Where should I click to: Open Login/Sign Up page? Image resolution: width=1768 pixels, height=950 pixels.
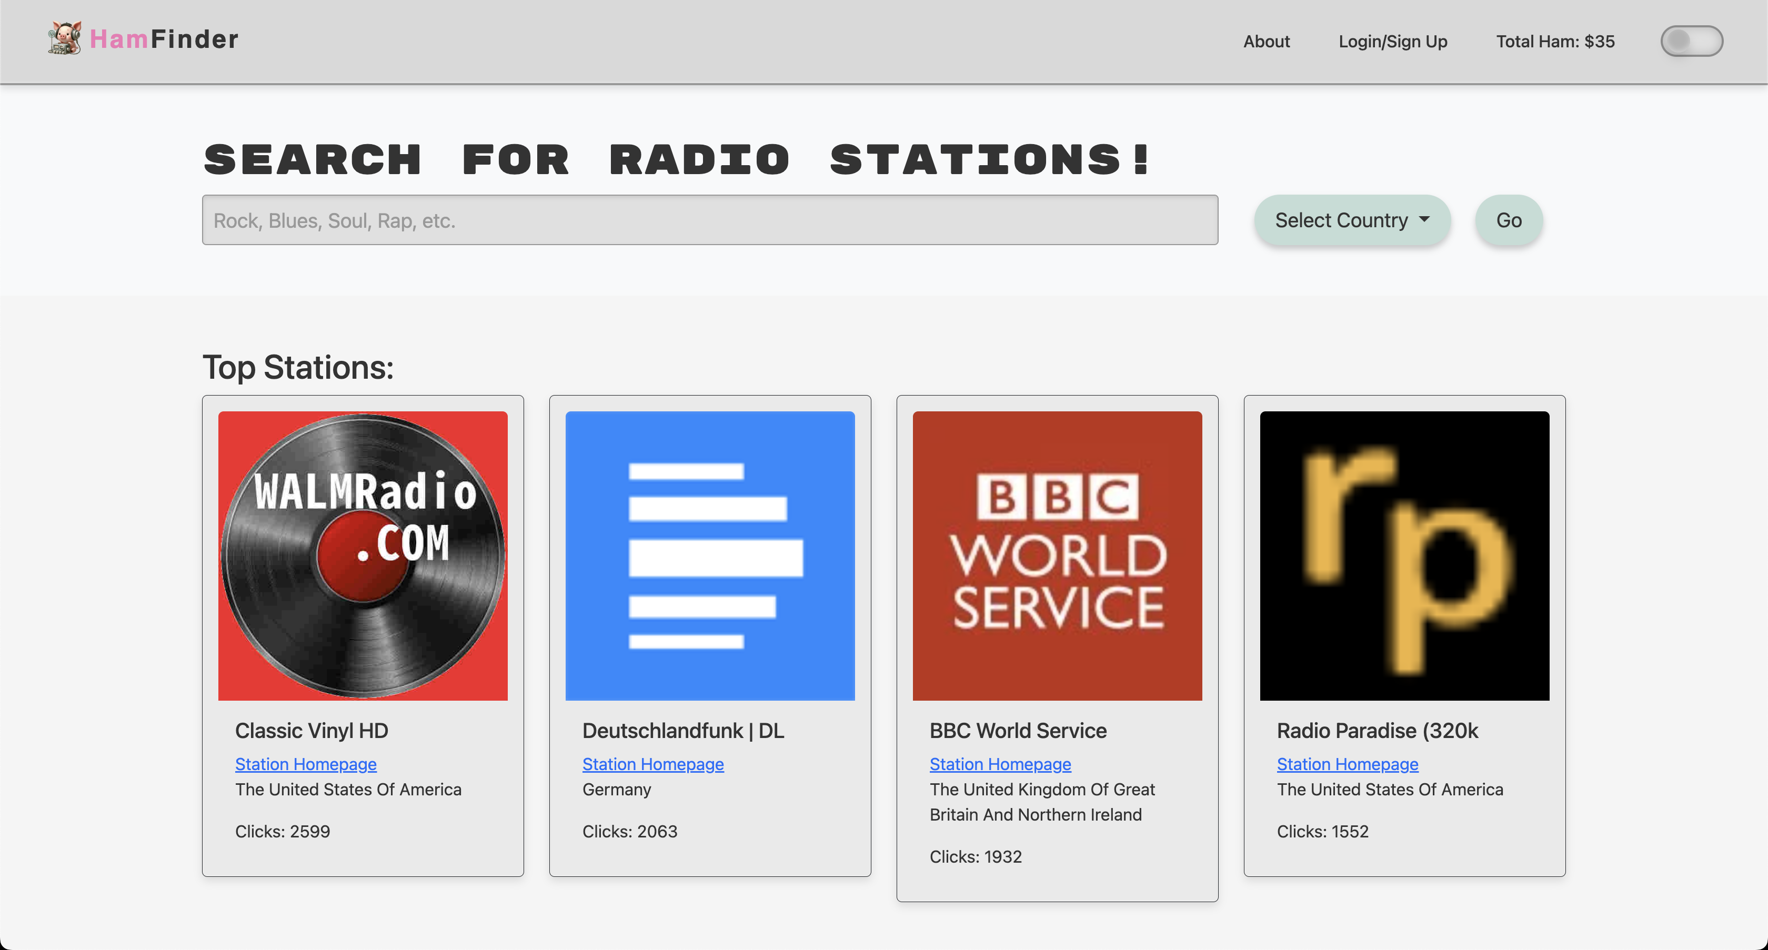tap(1393, 41)
